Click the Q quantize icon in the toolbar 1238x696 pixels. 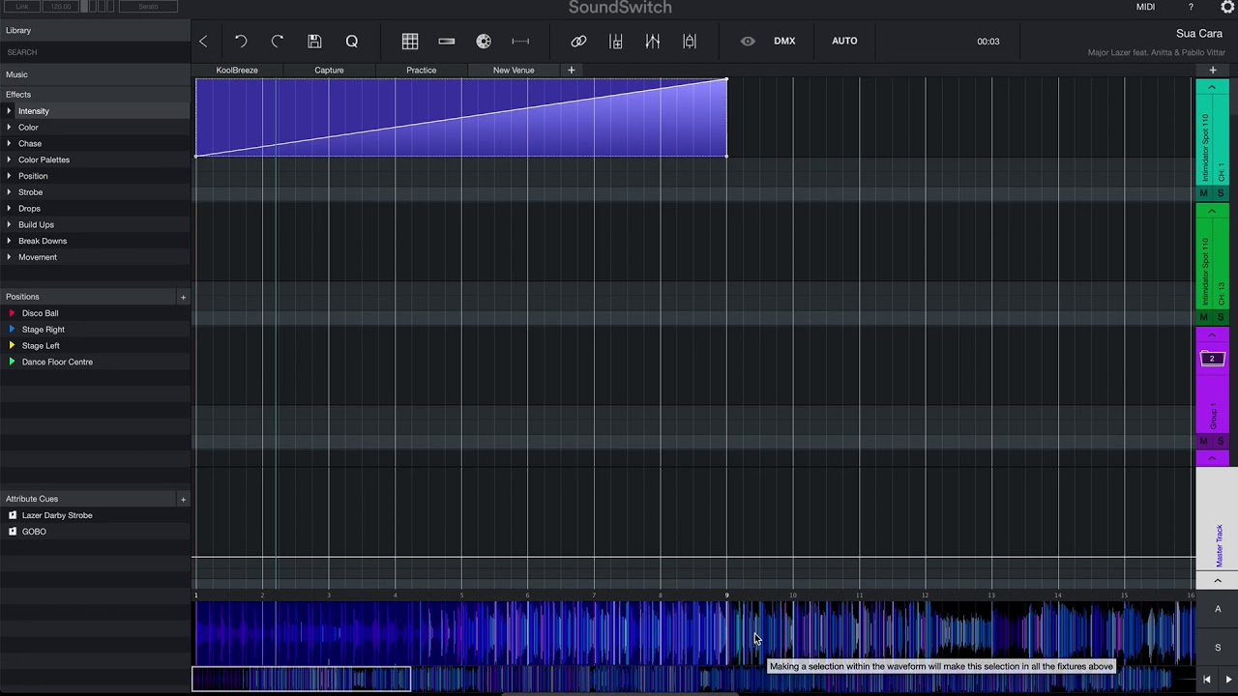(352, 42)
